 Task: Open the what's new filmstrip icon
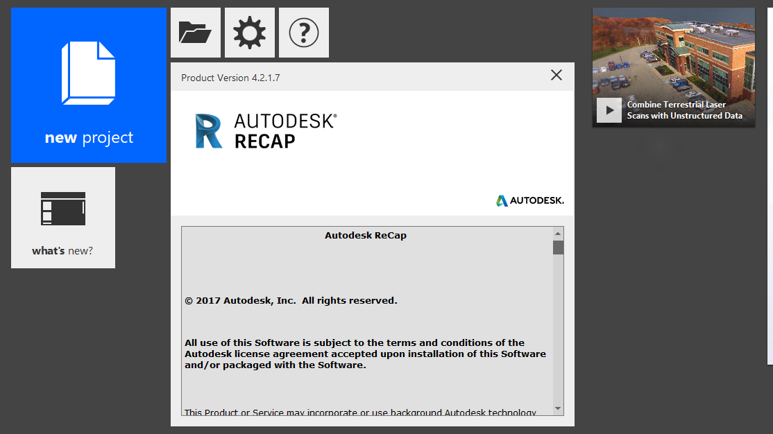pos(62,208)
